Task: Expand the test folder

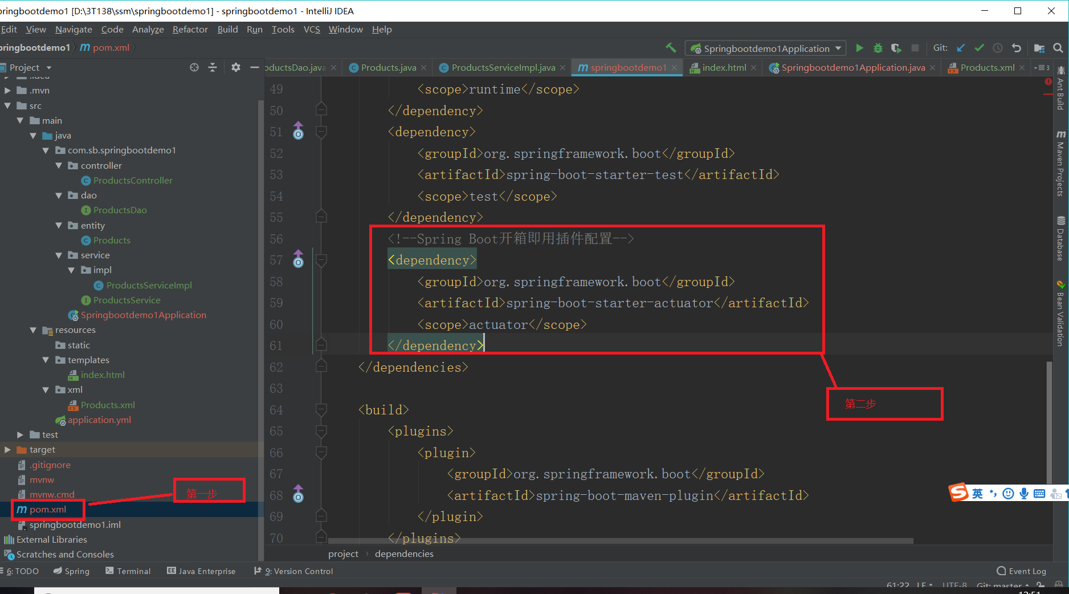Action: [21, 435]
